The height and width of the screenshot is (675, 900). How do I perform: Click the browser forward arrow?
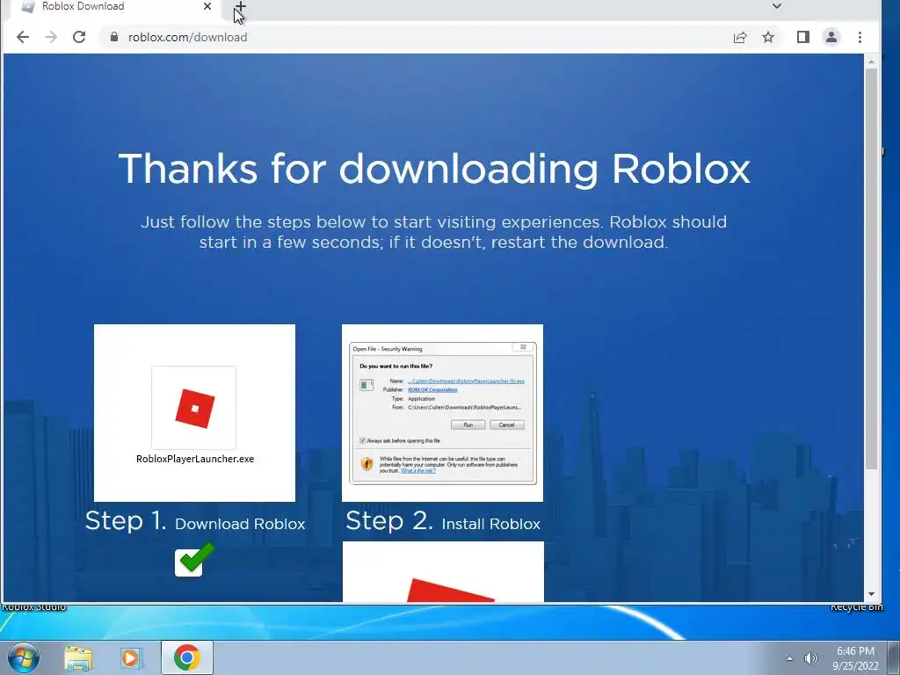[x=50, y=37]
